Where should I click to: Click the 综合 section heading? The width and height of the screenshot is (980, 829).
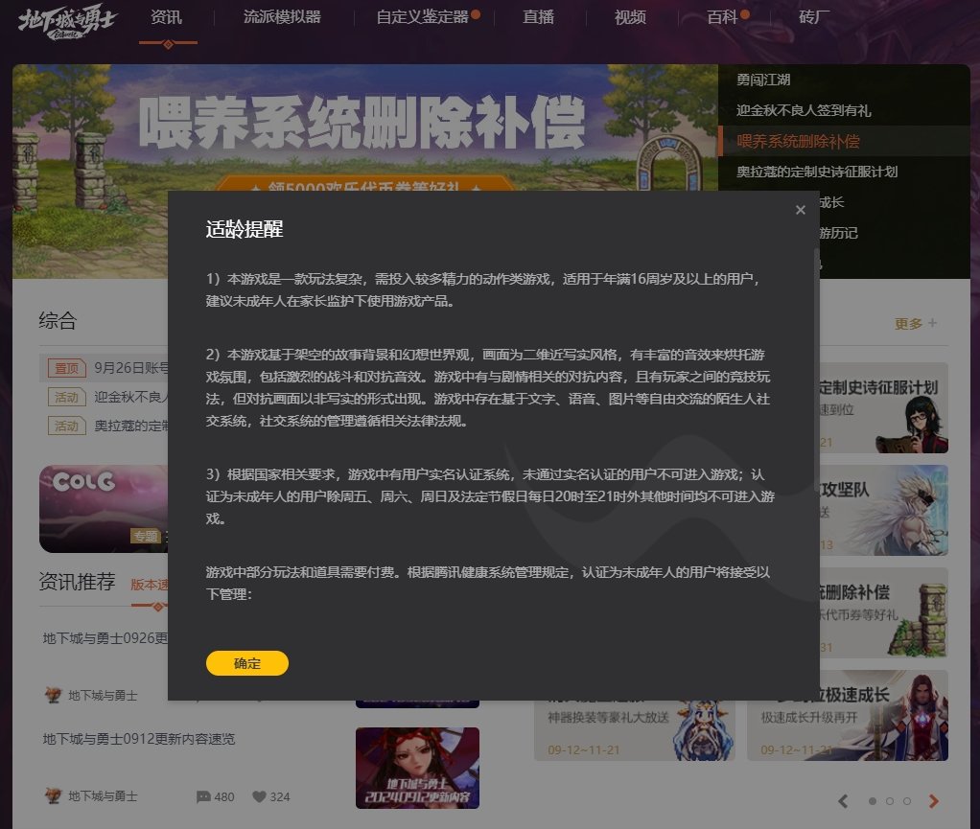58,321
